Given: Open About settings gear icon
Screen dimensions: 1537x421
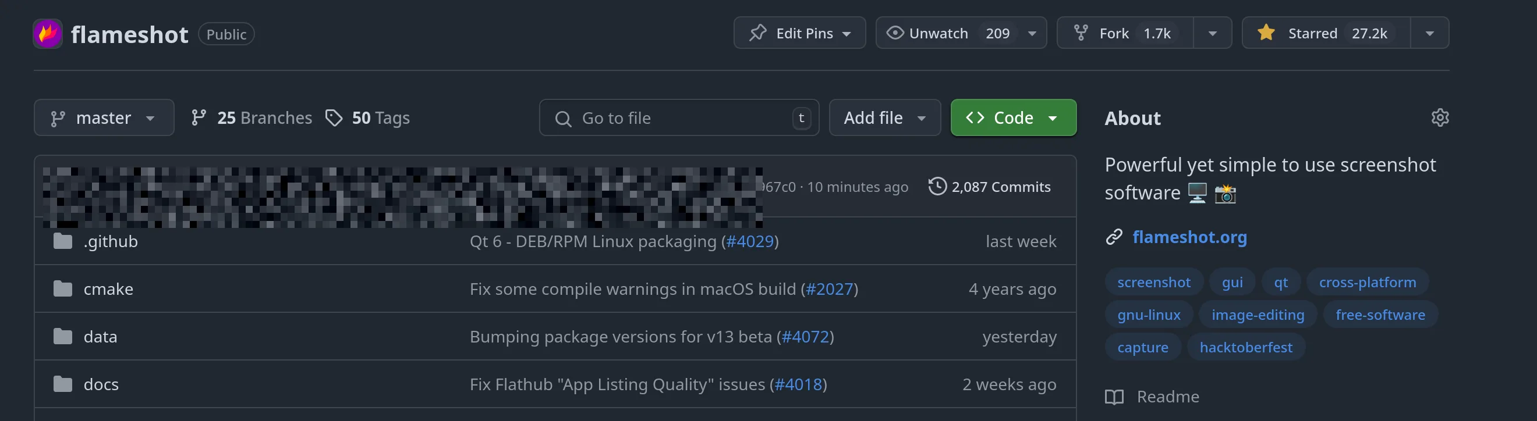Looking at the screenshot, I should click(1440, 117).
